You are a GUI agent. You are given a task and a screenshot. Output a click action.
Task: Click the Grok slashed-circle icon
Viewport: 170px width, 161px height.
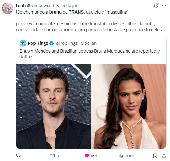156,6
